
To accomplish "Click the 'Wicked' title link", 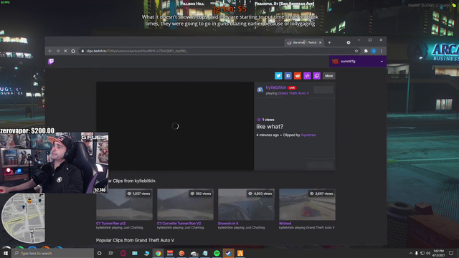I will (285, 224).
